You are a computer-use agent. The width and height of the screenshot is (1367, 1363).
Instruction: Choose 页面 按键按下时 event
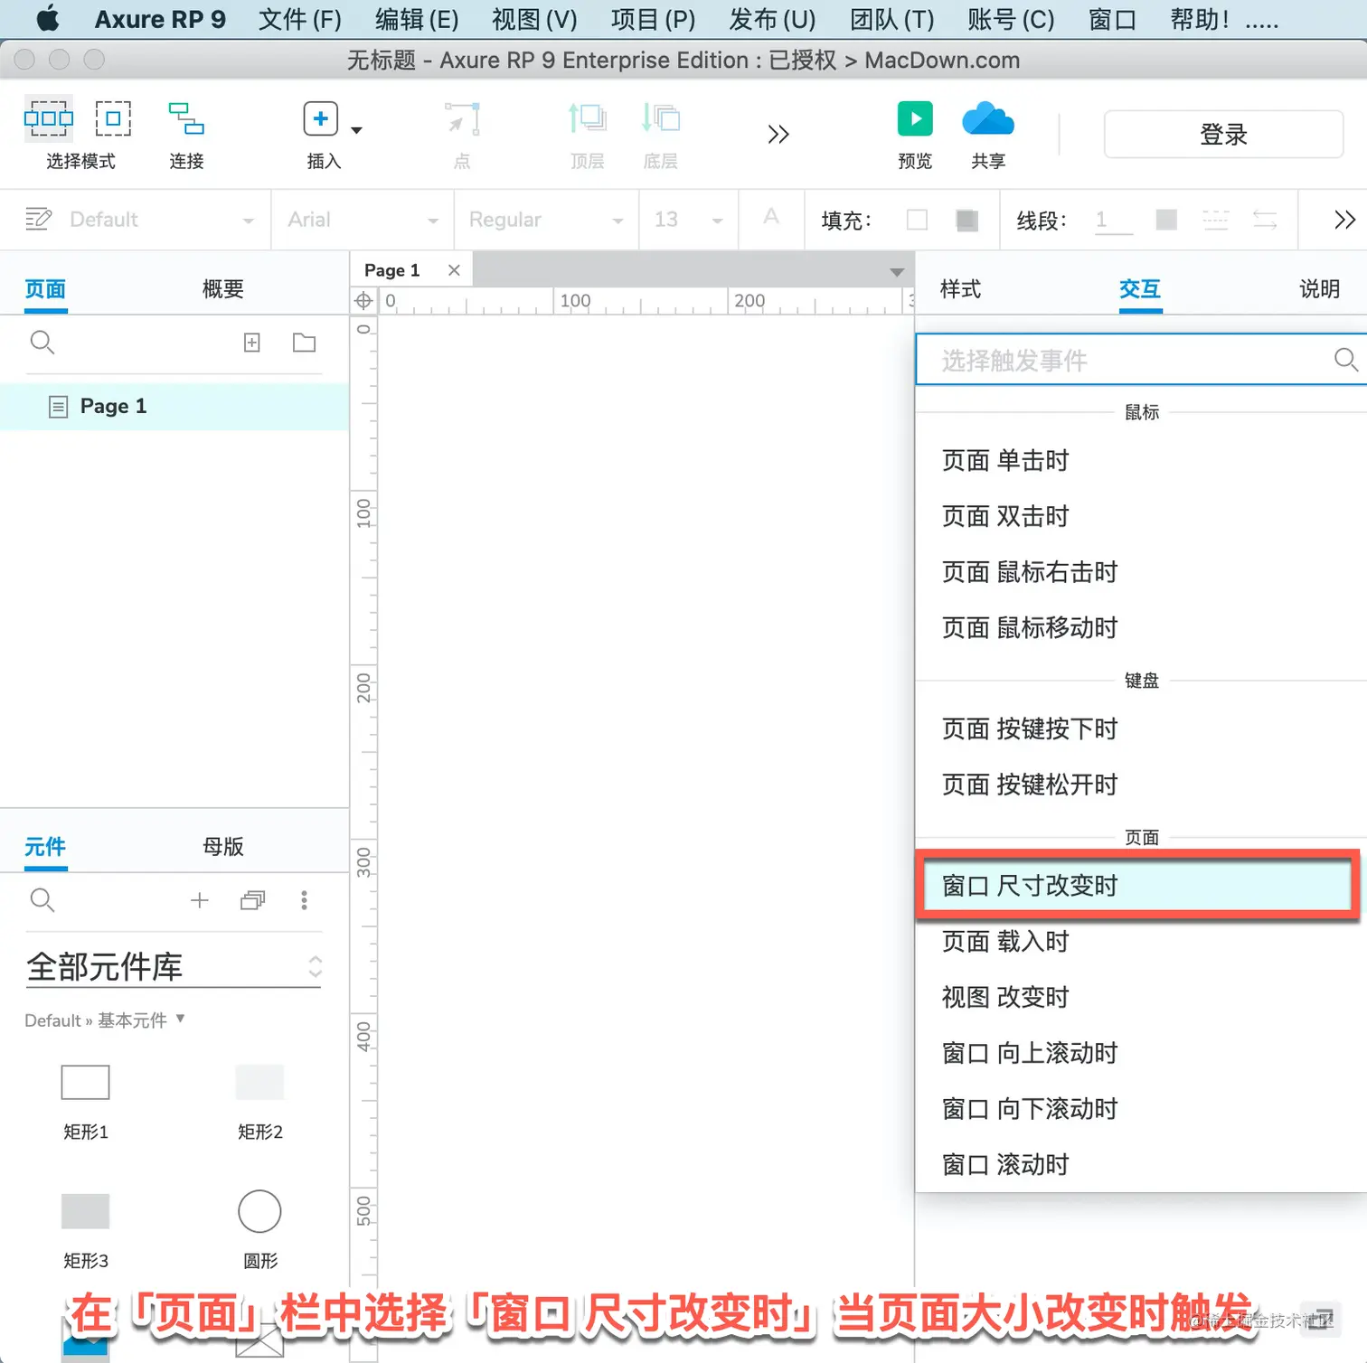coord(1030,729)
